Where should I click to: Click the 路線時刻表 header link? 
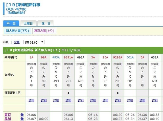(x=16, y=12)
